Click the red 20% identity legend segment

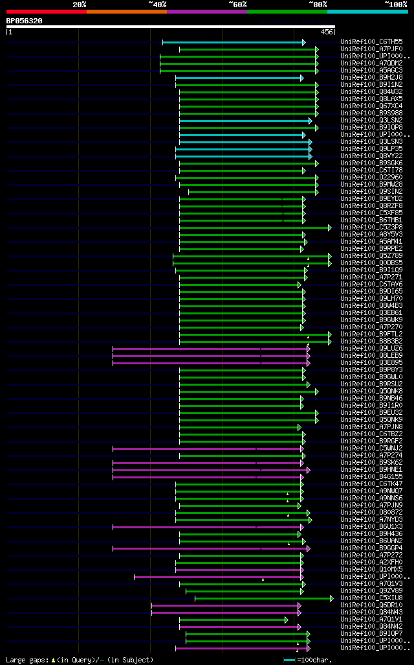[47, 12]
